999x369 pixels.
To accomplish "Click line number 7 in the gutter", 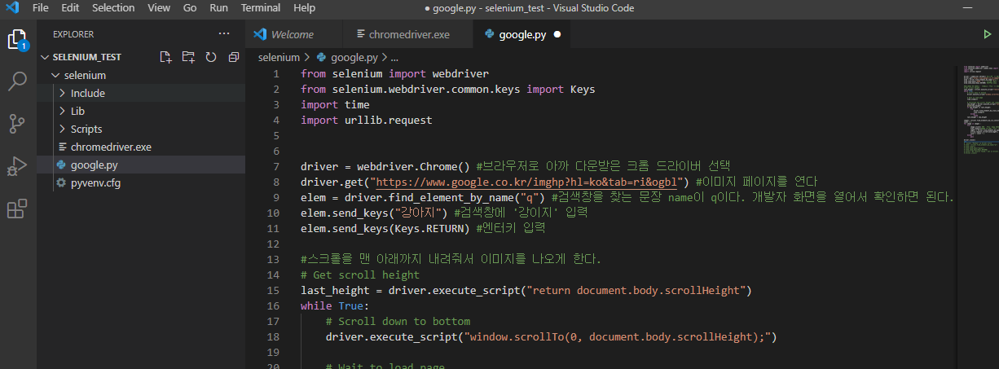I will (x=276, y=166).
